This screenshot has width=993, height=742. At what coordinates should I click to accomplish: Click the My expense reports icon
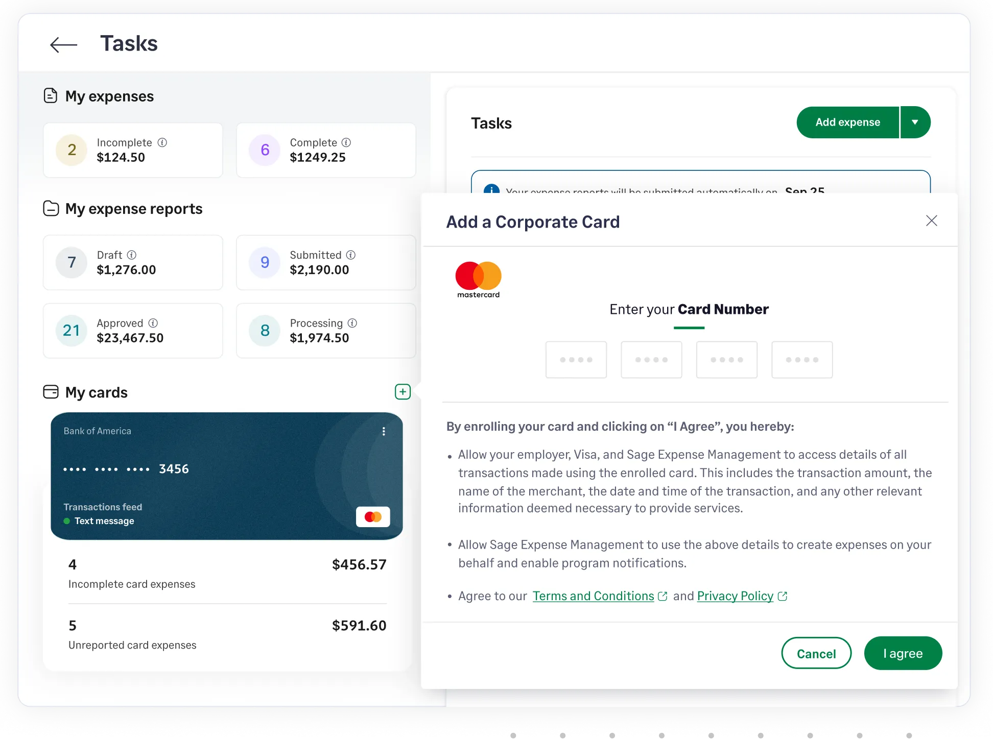(x=51, y=208)
